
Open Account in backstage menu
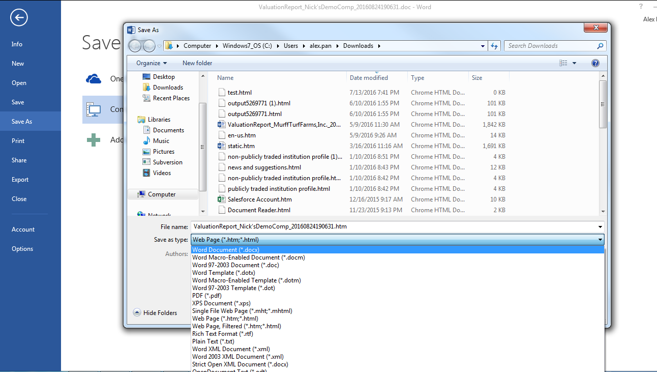pyautogui.click(x=31, y=230)
